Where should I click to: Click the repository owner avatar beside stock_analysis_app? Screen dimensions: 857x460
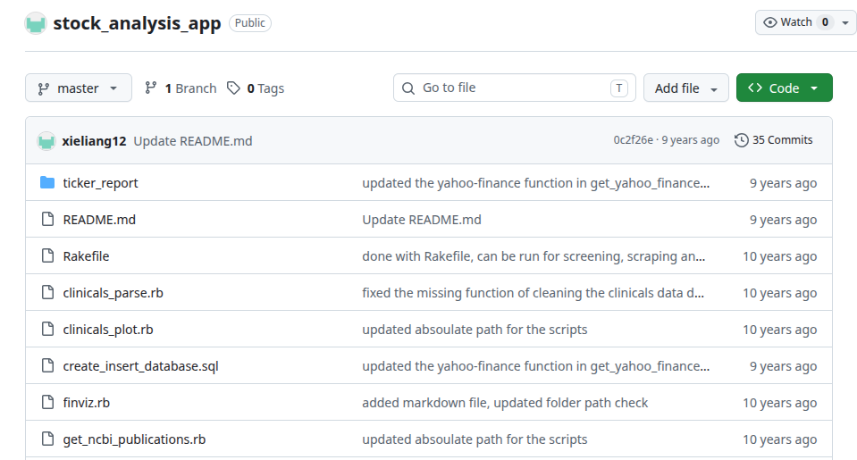(36, 23)
